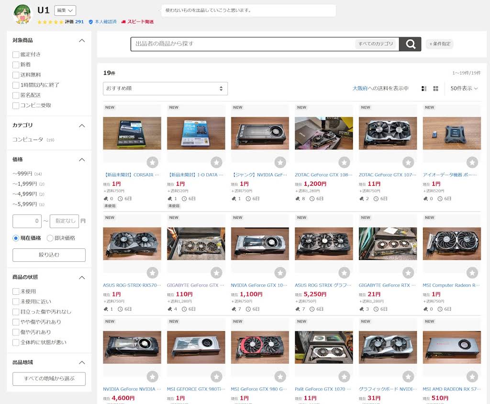Star the Palit GeForce GTX 1070 item
This screenshot has height=404, width=490.
(345, 377)
